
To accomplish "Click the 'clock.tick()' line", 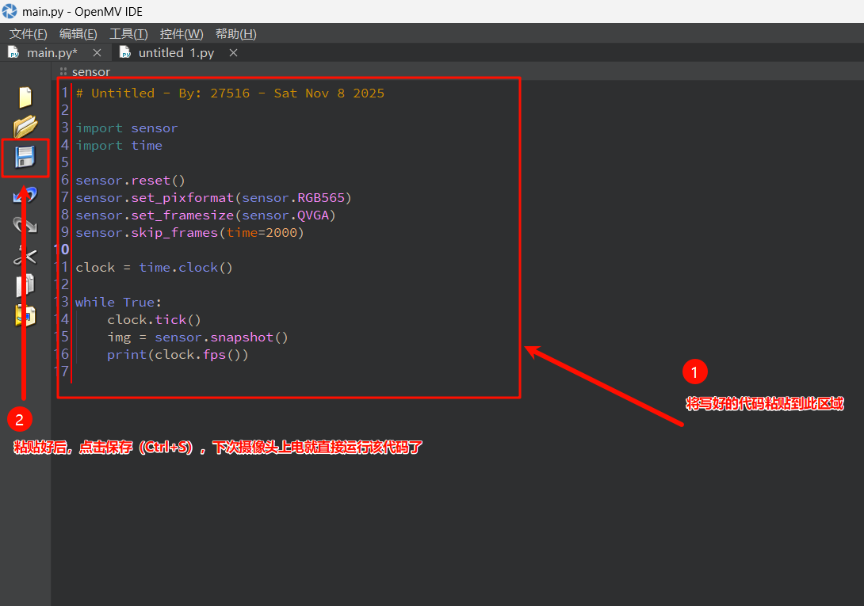I will pos(155,319).
